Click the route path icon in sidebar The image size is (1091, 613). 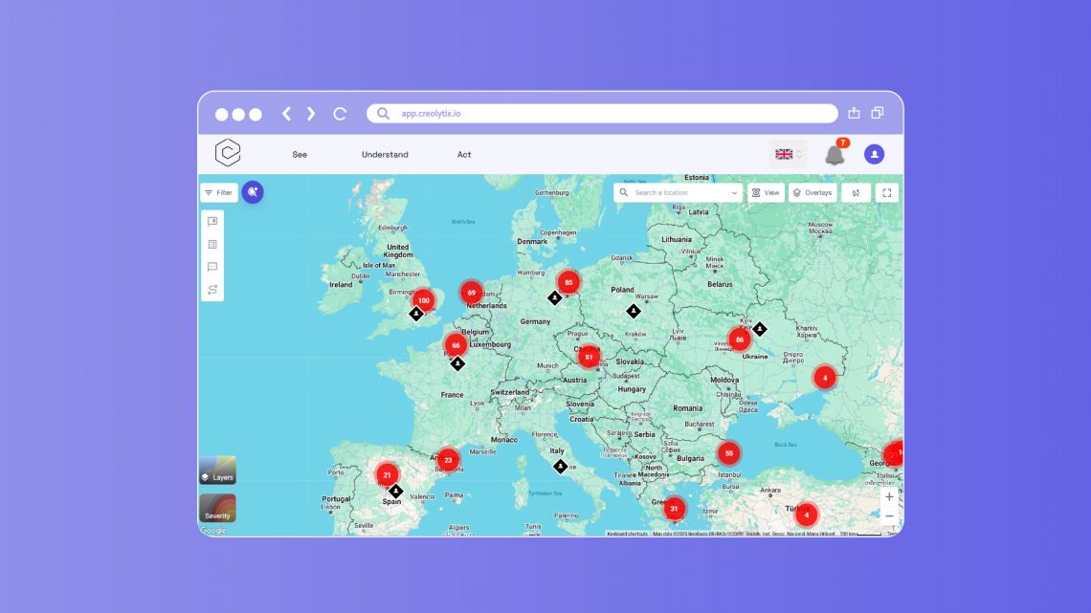click(212, 290)
